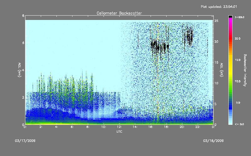The width and height of the screenshot is (251, 156).
Task: Click the x-axis tick label 6:
Action: click(72, 127)
